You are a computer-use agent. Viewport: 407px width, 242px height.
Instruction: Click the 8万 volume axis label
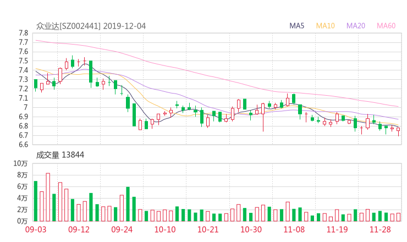[23, 175]
